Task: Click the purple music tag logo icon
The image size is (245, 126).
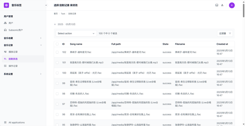Action: [x=6, y=5]
